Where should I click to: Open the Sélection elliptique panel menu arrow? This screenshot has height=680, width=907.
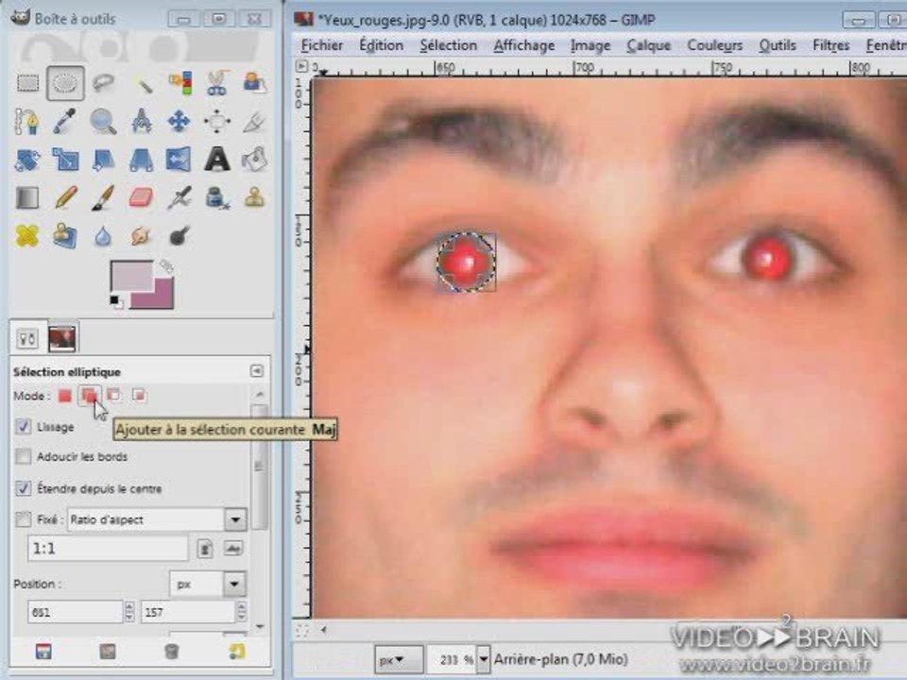click(257, 370)
